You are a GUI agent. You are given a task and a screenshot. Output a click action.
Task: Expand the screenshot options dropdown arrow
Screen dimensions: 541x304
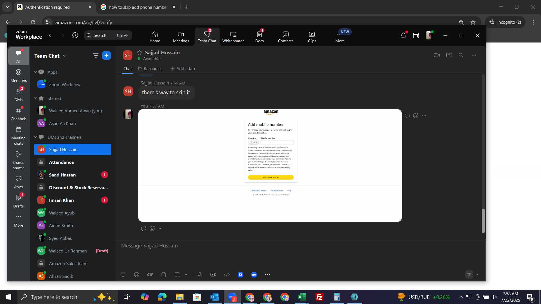[x=186, y=275]
